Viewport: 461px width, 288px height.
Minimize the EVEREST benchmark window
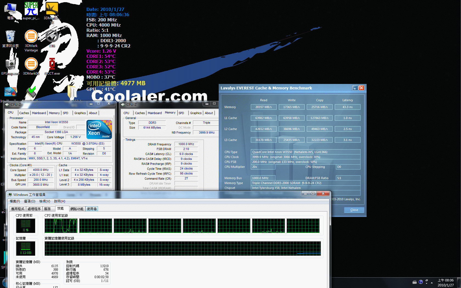click(355, 88)
